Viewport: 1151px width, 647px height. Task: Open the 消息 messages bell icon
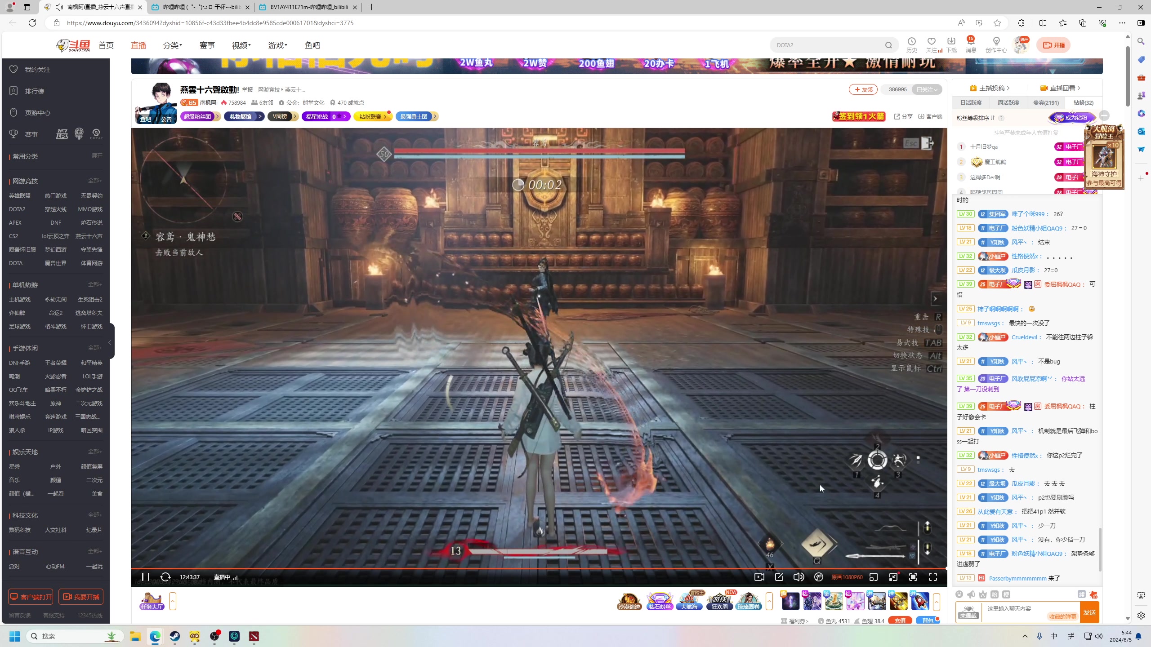click(971, 45)
